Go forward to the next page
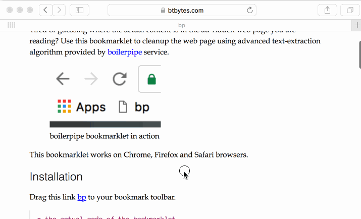Image resolution: width=361 pixels, height=219 pixels. click(x=59, y=10)
